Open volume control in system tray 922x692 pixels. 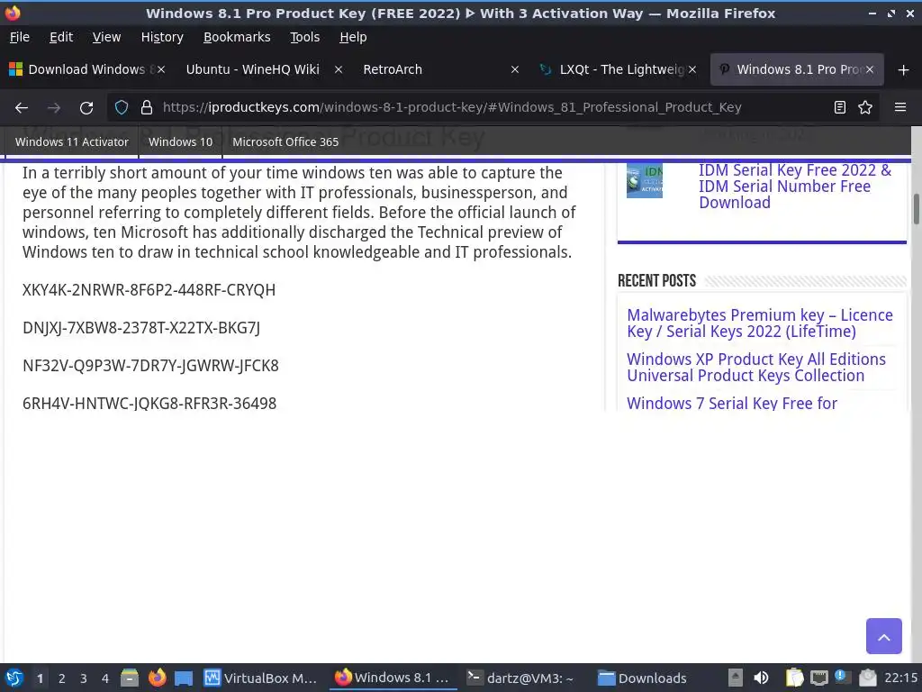coord(761,678)
